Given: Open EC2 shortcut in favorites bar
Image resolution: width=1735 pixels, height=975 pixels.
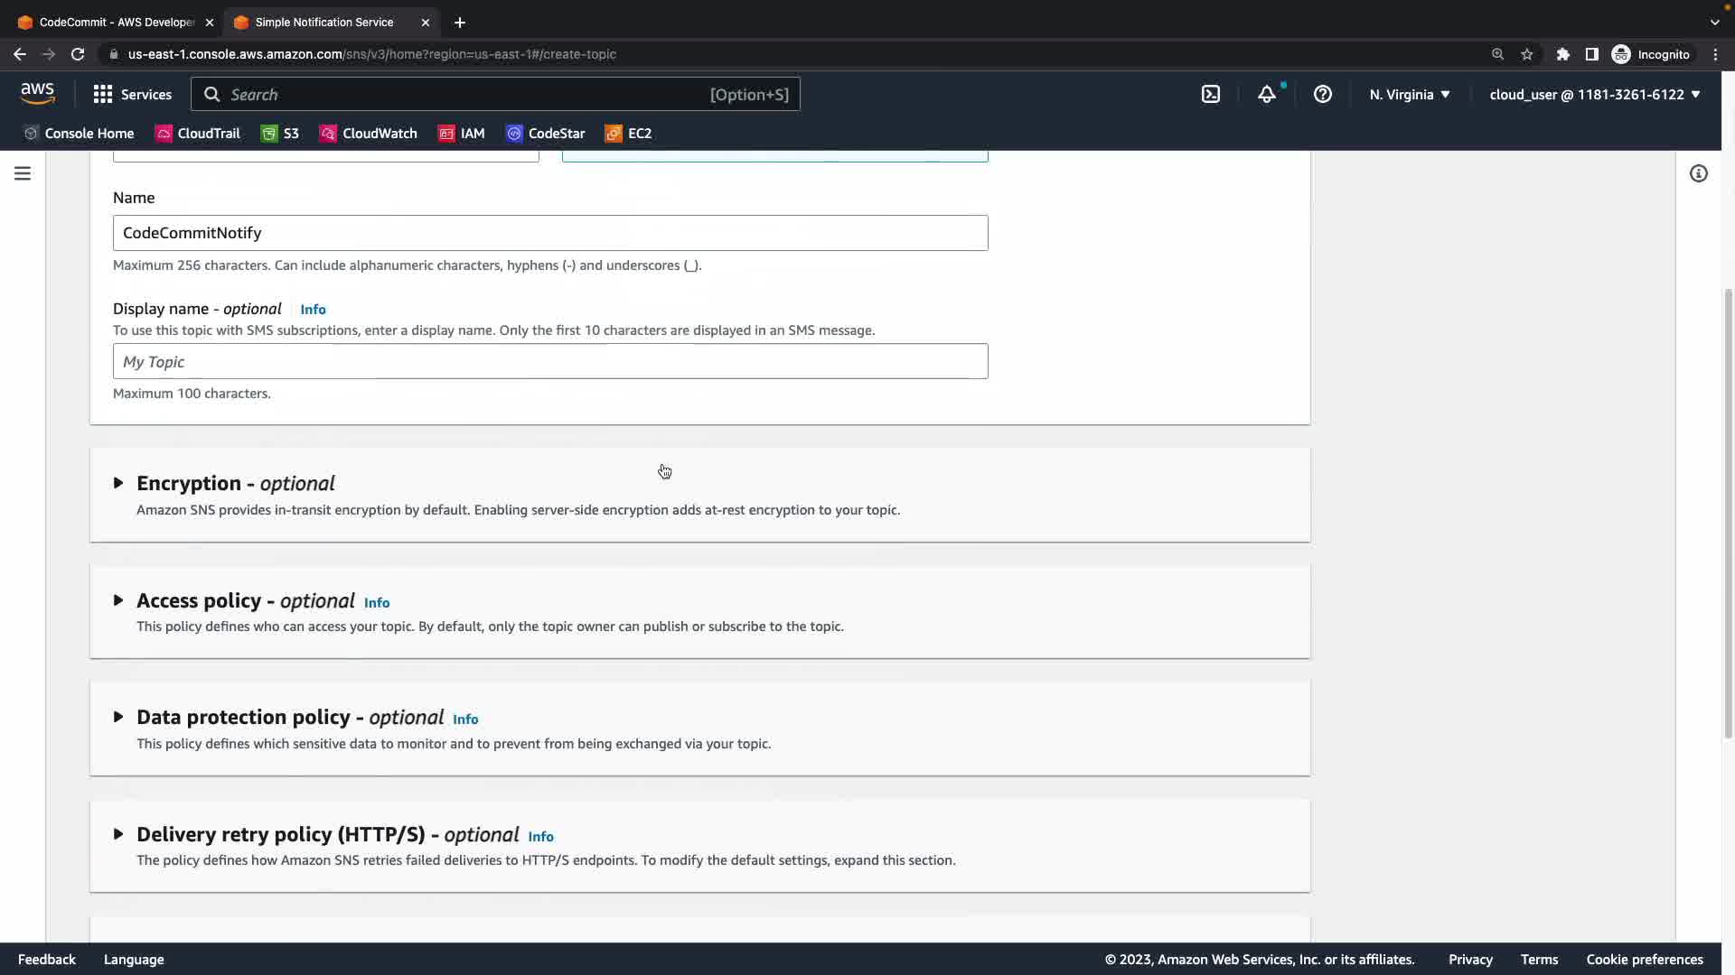Looking at the screenshot, I should click(x=628, y=134).
